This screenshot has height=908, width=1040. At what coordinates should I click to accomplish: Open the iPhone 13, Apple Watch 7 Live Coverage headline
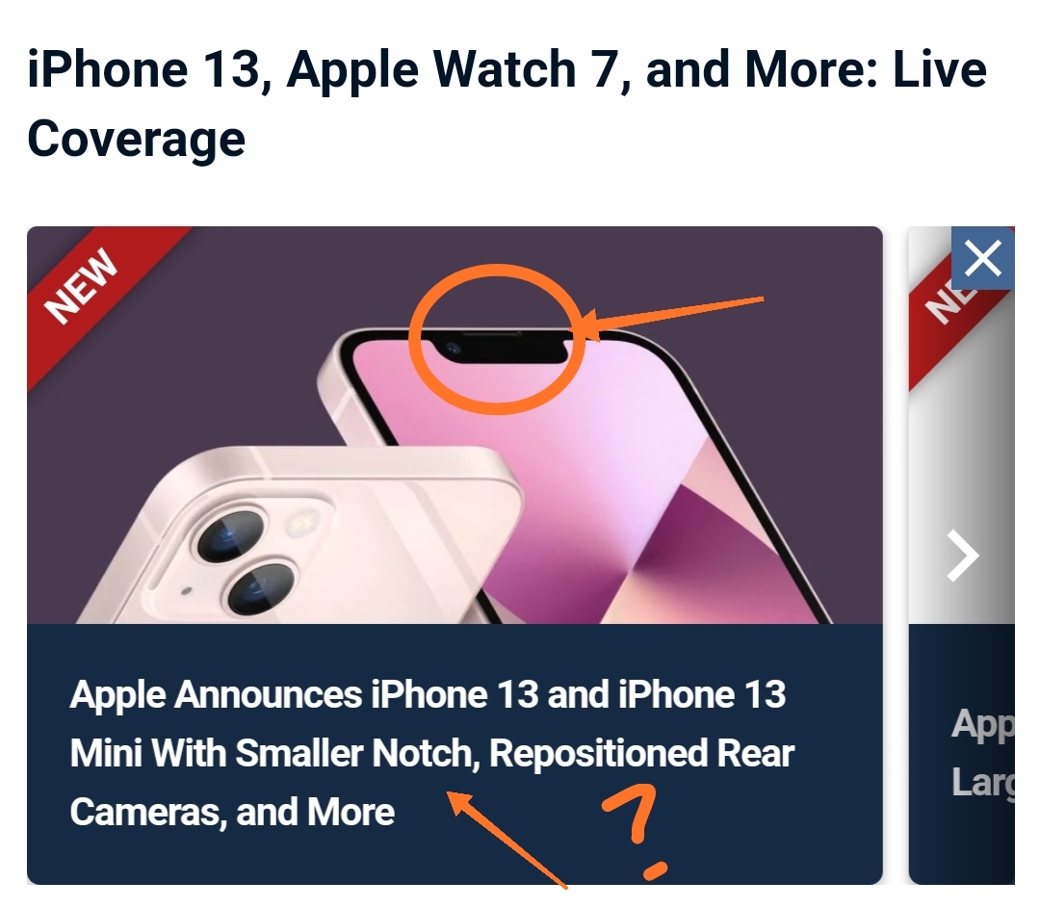[x=507, y=104]
